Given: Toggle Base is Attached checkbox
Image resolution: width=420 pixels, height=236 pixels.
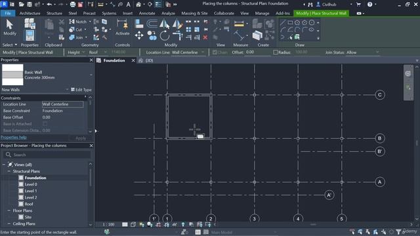Looking at the screenshot, I should click(45, 124).
